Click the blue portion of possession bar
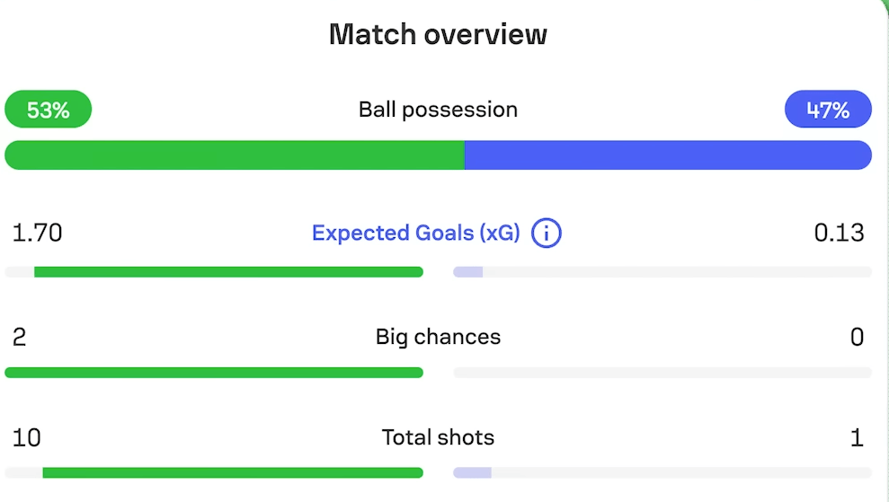889x502 pixels. coord(668,155)
